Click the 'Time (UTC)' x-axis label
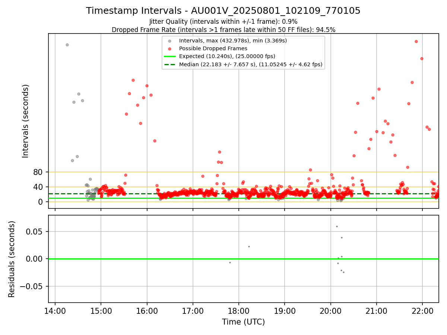 (243, 322)
